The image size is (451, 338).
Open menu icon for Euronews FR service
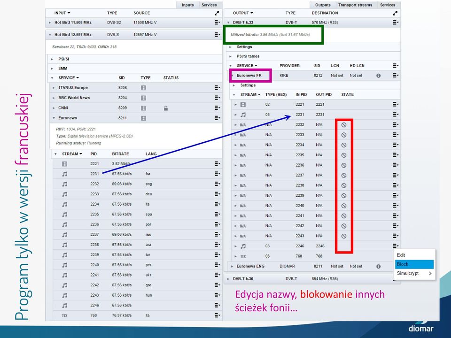pyautogui.click(x=396, y=75)
